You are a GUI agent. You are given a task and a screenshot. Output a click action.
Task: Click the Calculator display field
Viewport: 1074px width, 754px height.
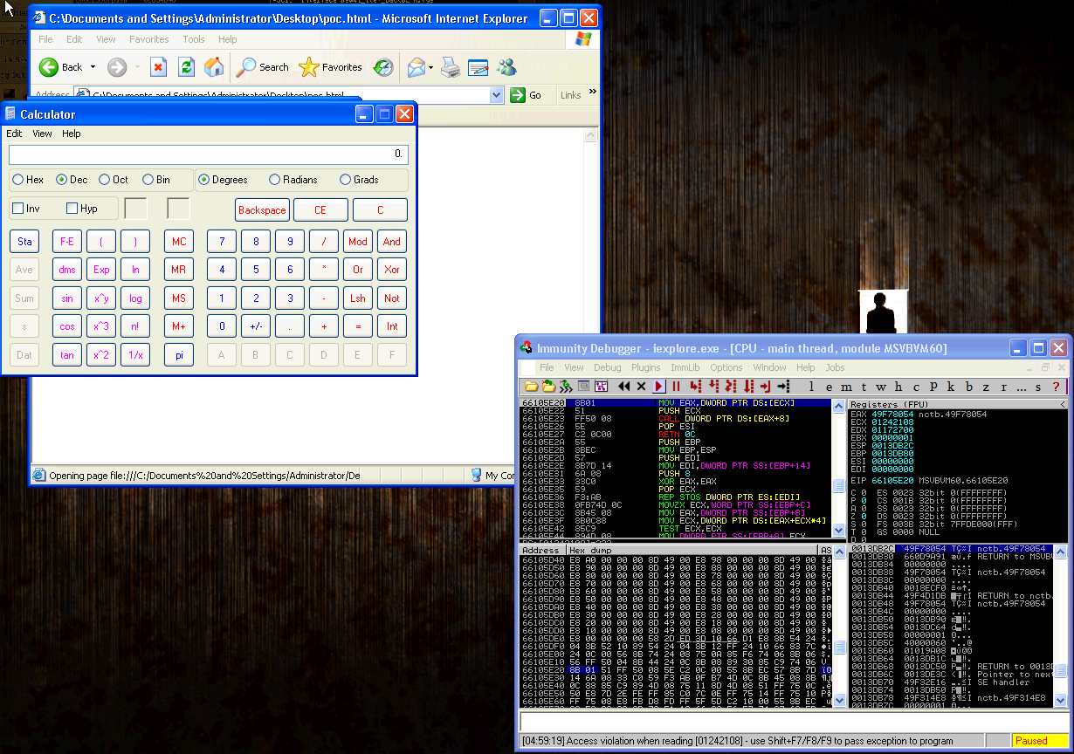click(209, 154)
